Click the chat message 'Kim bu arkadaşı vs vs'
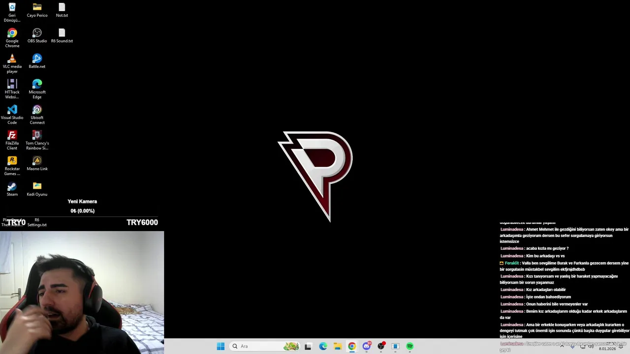 tap(545, 256)
